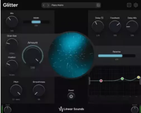Select the yellow EQ node

tap(138, 77)
